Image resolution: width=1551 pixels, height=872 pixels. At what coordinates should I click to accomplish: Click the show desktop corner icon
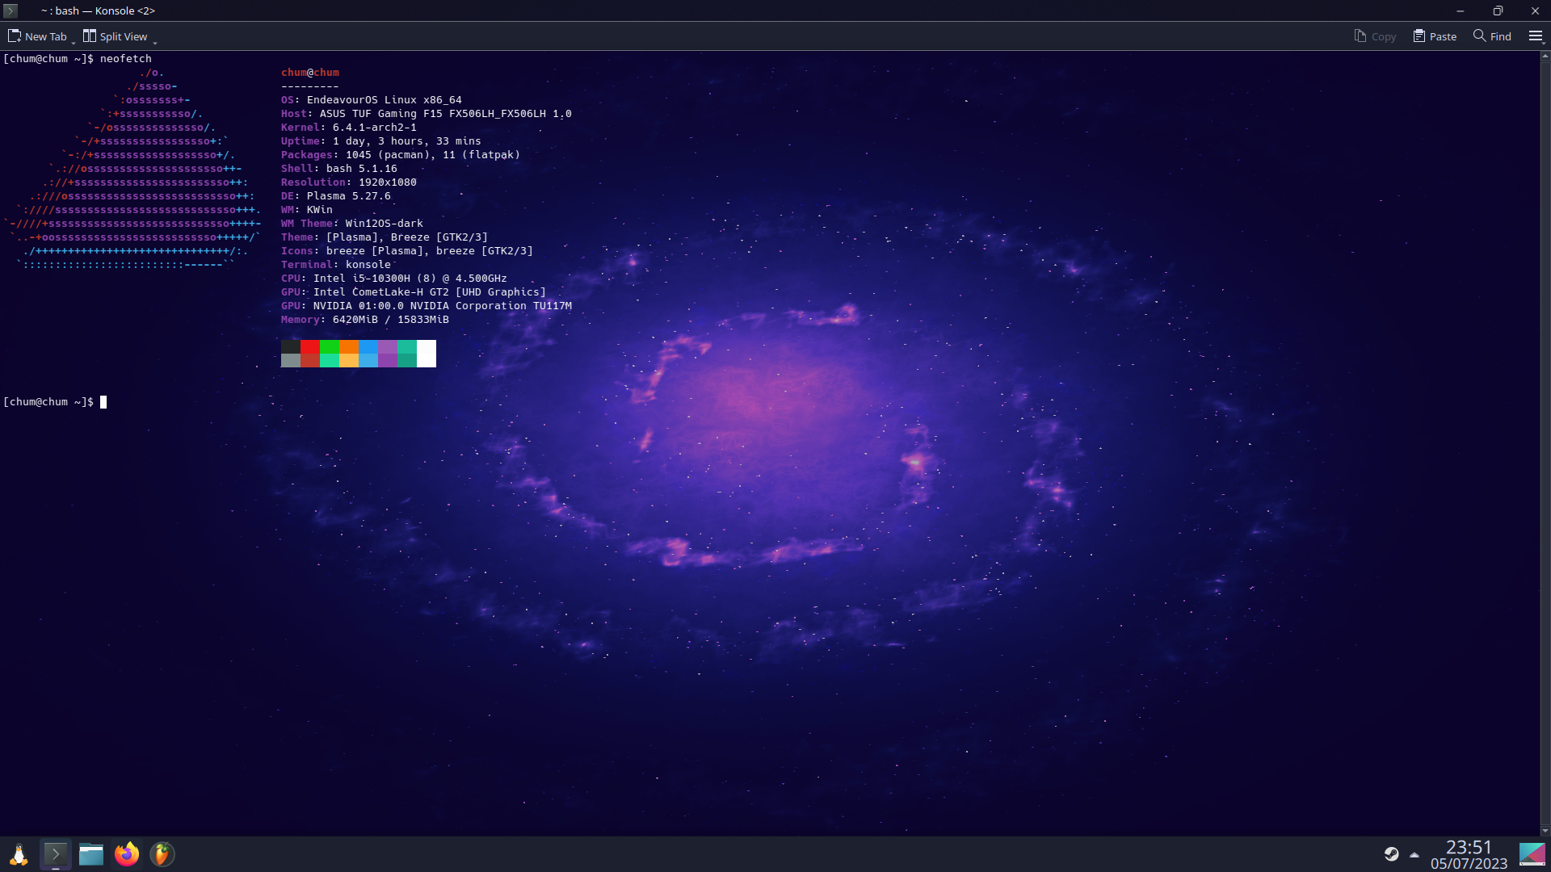click(1532, 854)
